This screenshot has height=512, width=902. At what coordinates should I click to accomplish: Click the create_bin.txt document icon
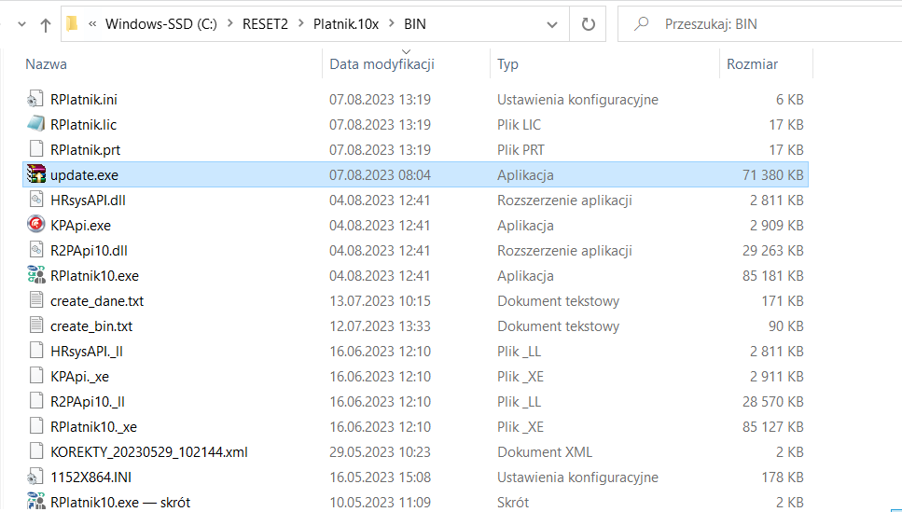[35, 325]
